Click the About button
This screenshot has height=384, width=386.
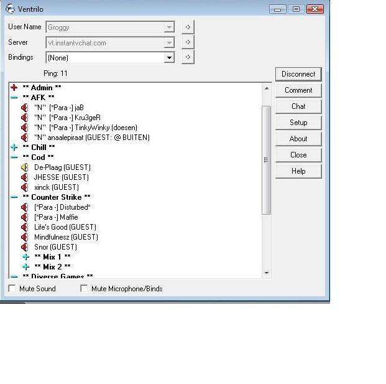298,139
